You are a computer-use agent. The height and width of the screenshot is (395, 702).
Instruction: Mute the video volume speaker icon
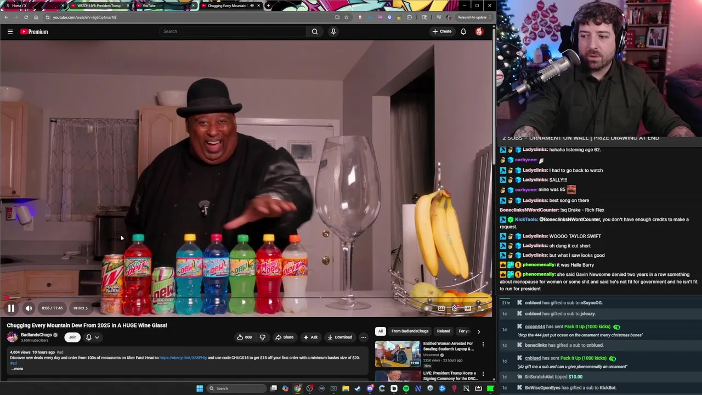coord(29,308)
